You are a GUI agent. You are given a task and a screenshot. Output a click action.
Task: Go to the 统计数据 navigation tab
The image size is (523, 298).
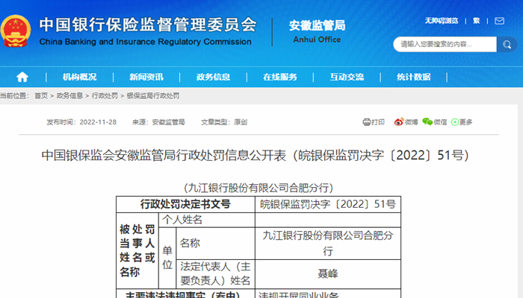413,77
